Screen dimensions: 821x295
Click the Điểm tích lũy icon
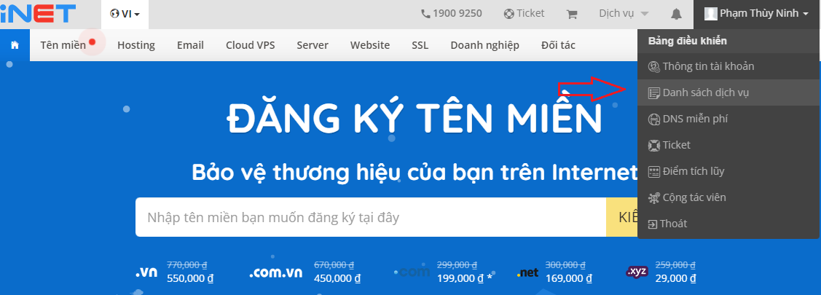click(x=654, y=171)
